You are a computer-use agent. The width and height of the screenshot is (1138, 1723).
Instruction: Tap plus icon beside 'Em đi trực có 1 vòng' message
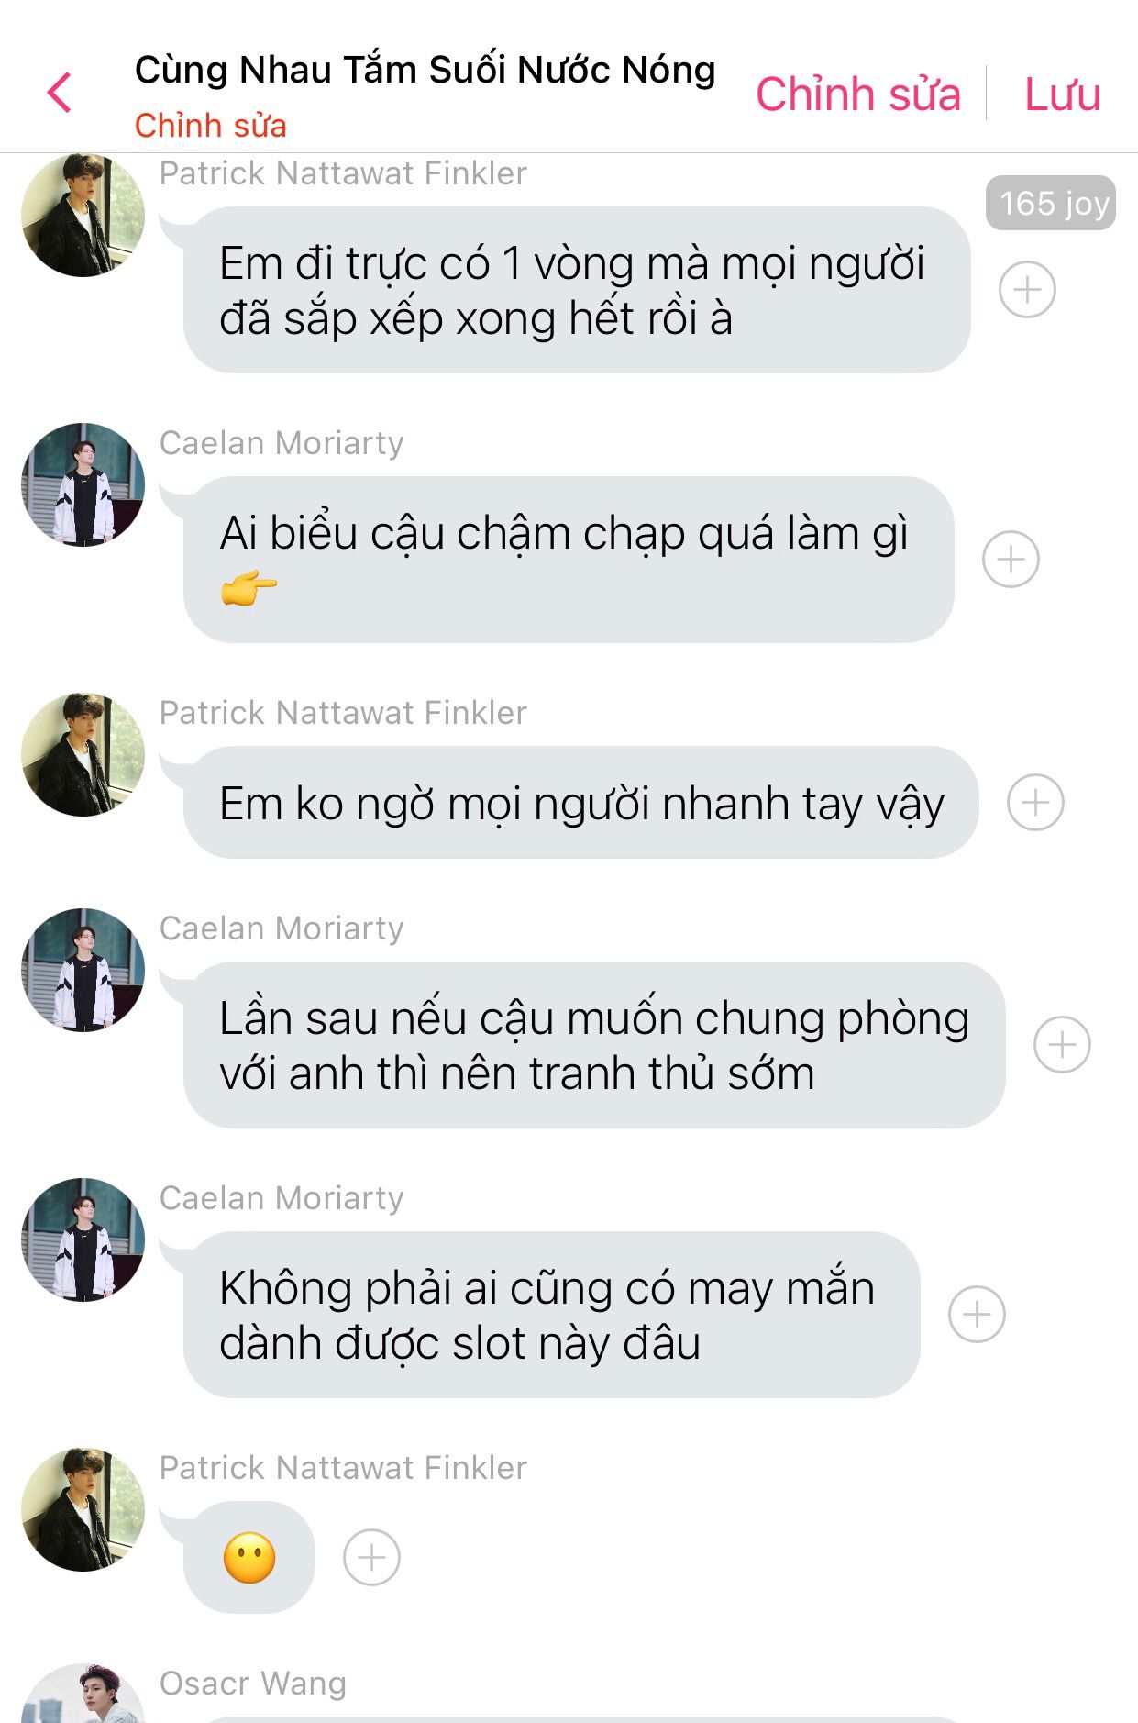pyautogui.click(x=1027, y=290)
